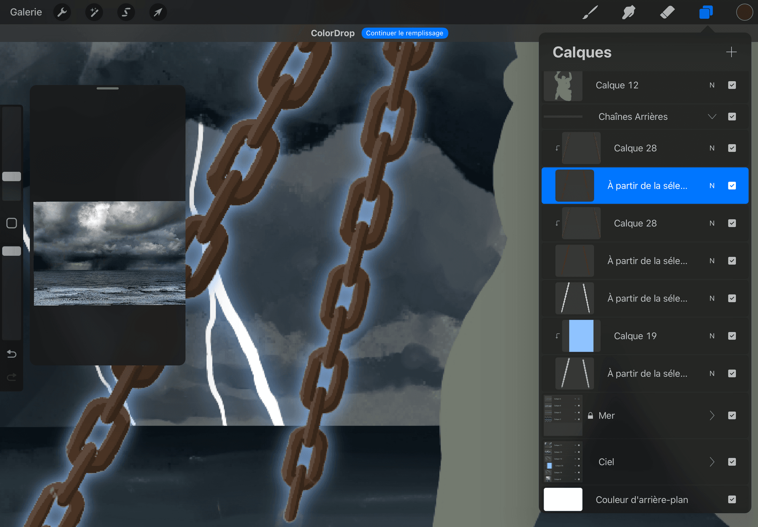Open blend mode N of Calque 19
Viewport: 758px width, 527px height.
[712, 336]
